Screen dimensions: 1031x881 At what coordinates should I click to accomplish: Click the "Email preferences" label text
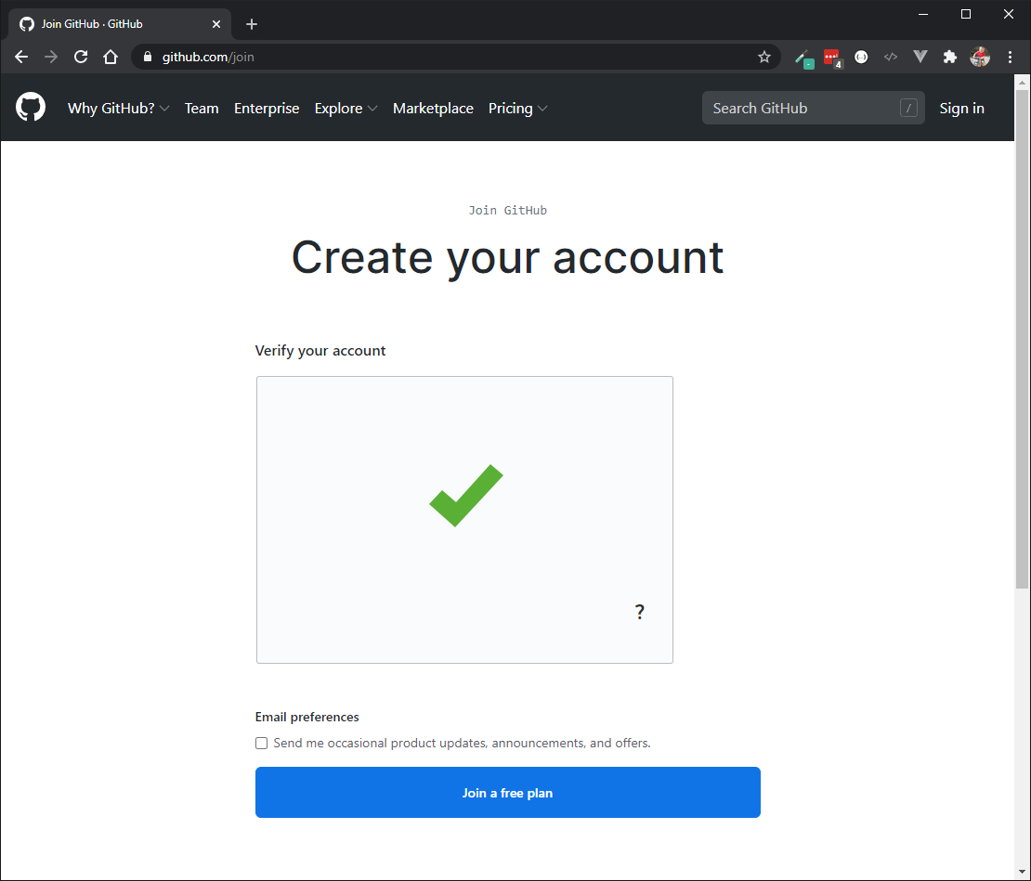pos(307,717)
